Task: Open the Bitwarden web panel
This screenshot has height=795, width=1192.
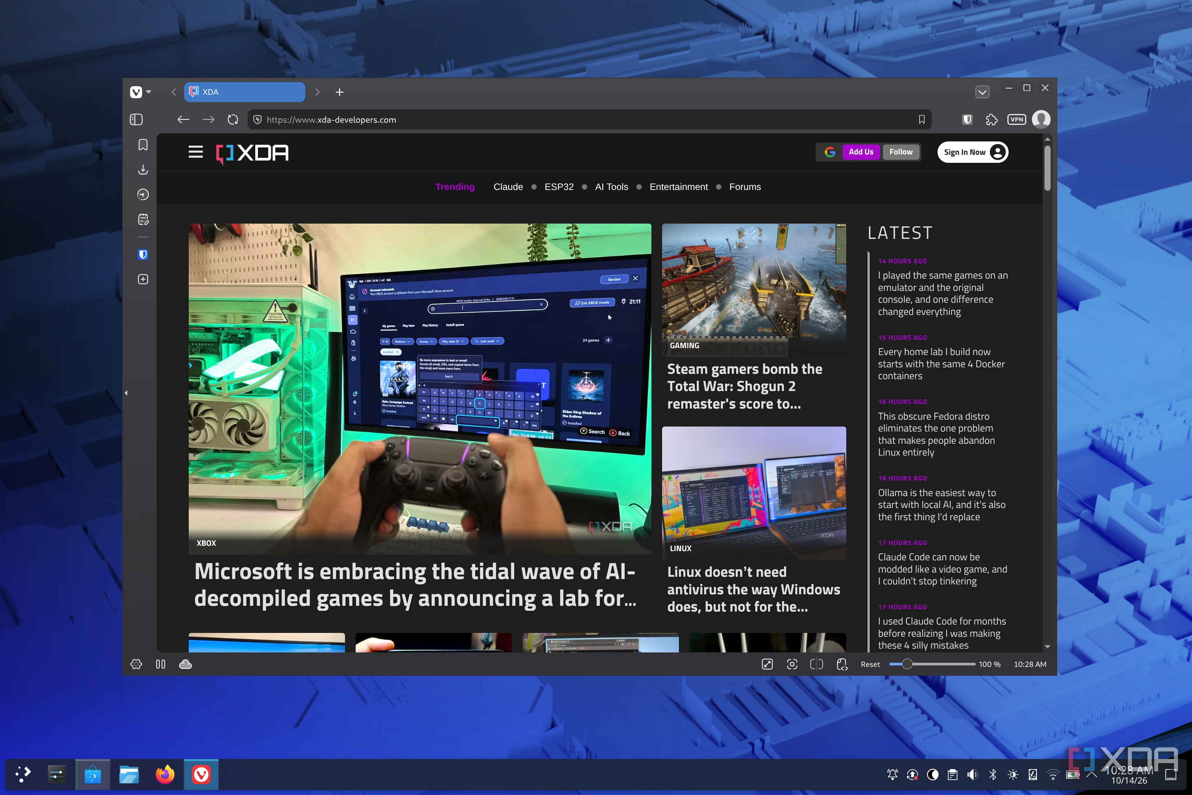Action: [x=143, y=255]
